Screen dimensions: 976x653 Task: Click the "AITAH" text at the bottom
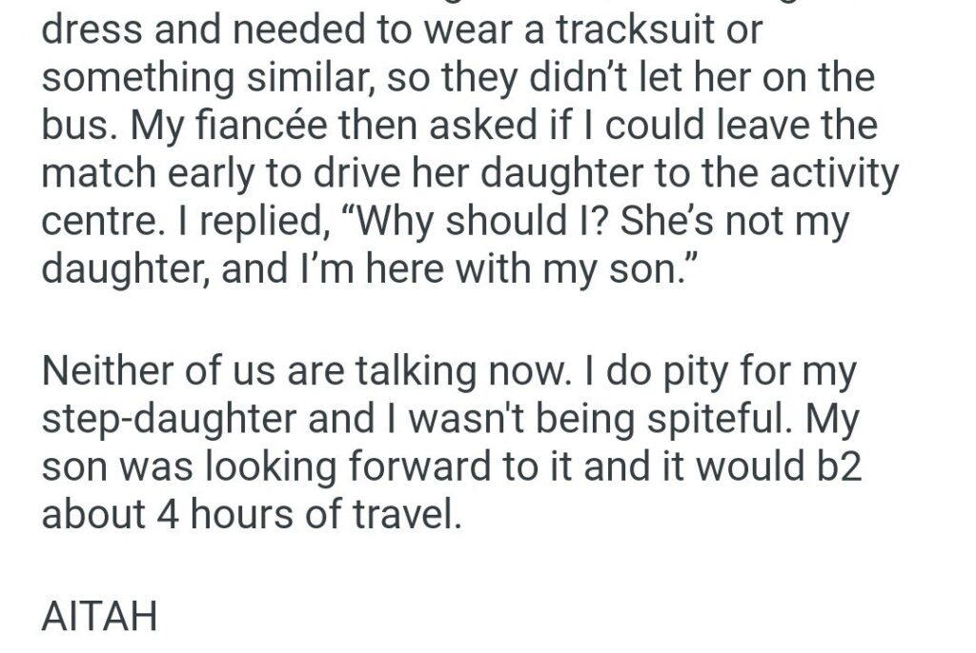pos(99,618)
